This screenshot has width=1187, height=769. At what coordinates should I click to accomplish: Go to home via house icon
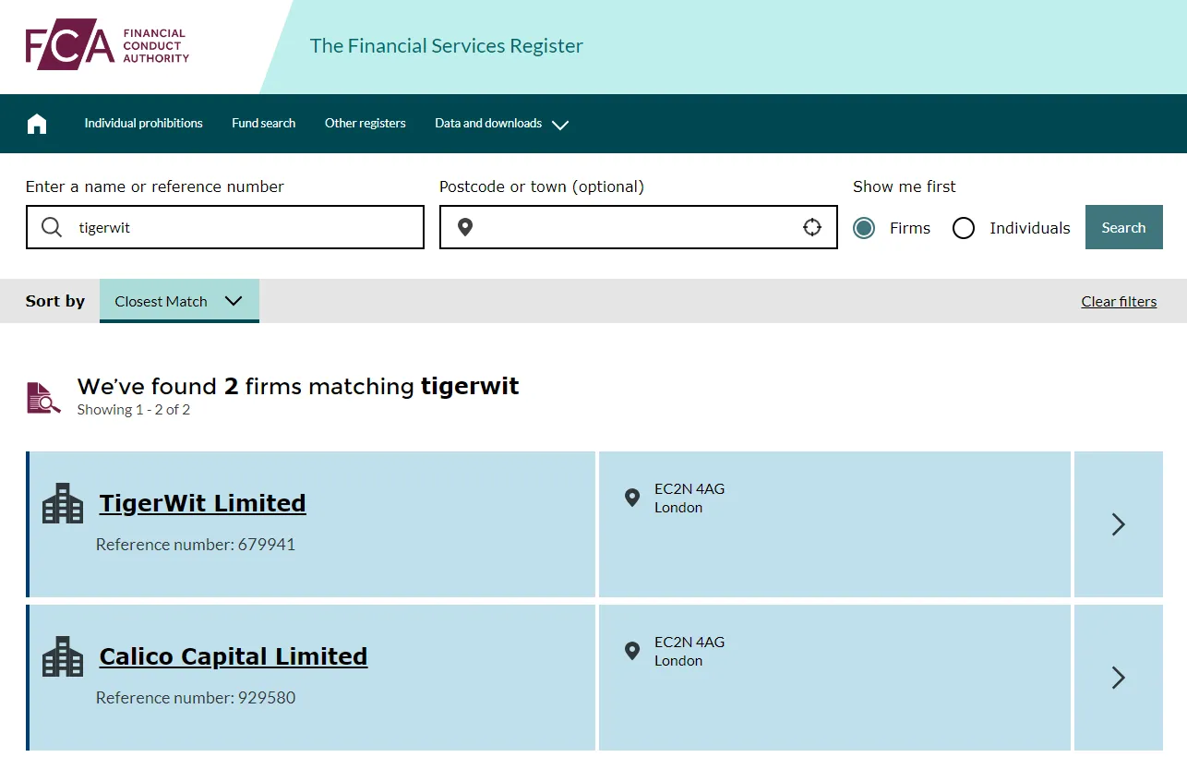[x=37, y=124]
